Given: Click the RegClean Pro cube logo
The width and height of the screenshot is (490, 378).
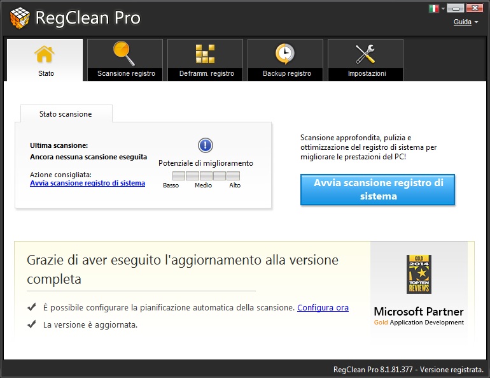Looking at the screenshot, I should (x=20, y=17).
